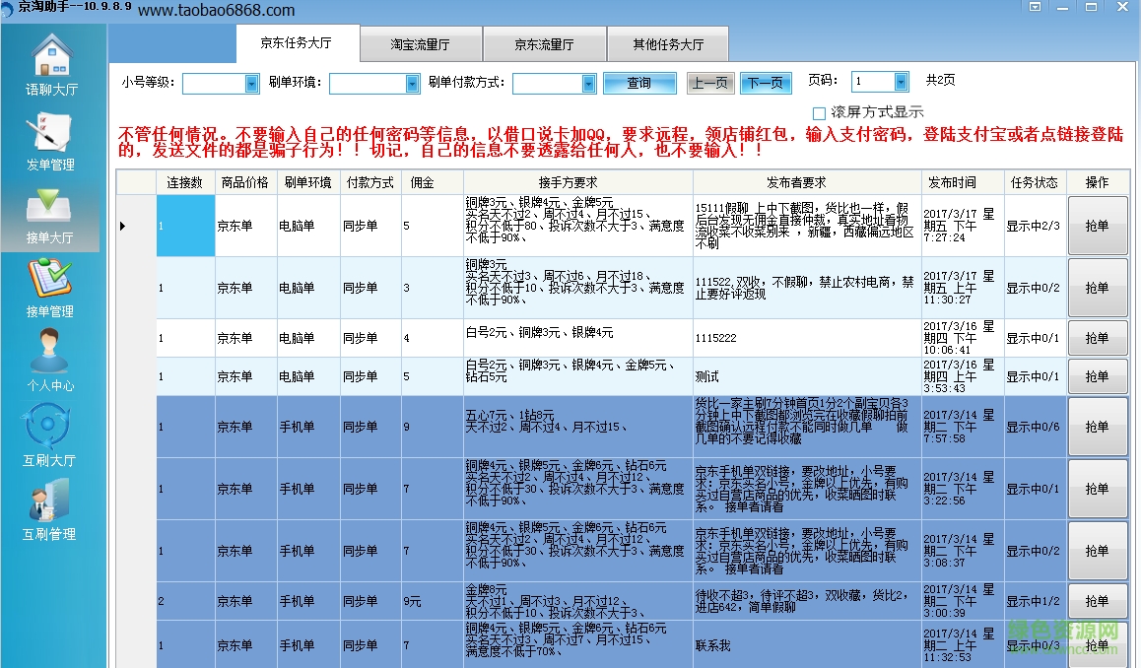Switch to the 其他任务大厅 tab

[668, 45]
